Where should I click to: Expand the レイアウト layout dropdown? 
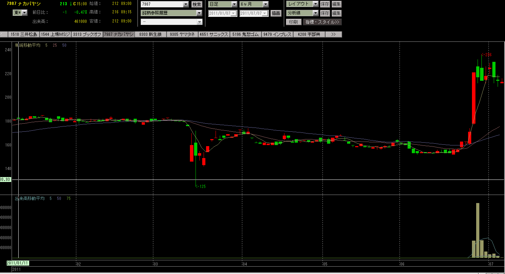pyautogui.click(x=315, y=4)
